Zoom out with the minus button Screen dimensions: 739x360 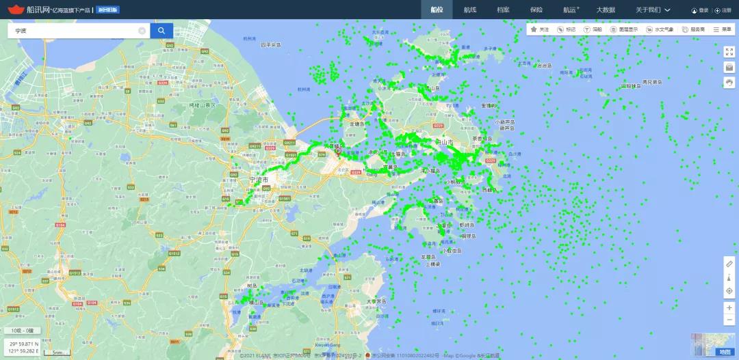click(x=729, y=322)
